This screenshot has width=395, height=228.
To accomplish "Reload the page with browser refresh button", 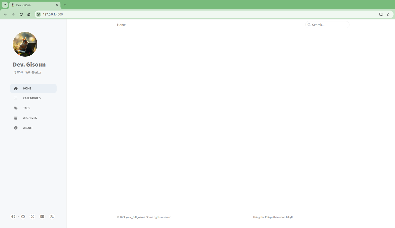I will [21, 14].
